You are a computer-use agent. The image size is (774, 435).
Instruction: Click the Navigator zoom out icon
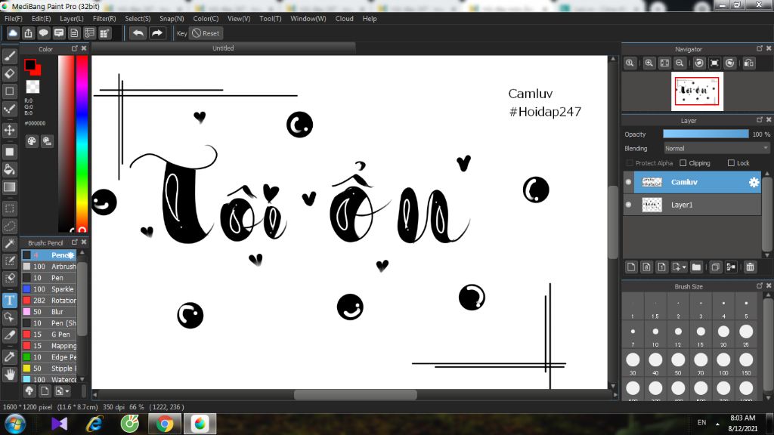click(x=680, y=63)
